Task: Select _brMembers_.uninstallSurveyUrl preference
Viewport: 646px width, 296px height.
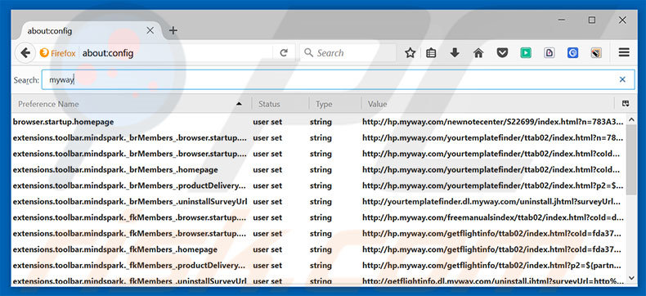Action: tap(318, 202)
